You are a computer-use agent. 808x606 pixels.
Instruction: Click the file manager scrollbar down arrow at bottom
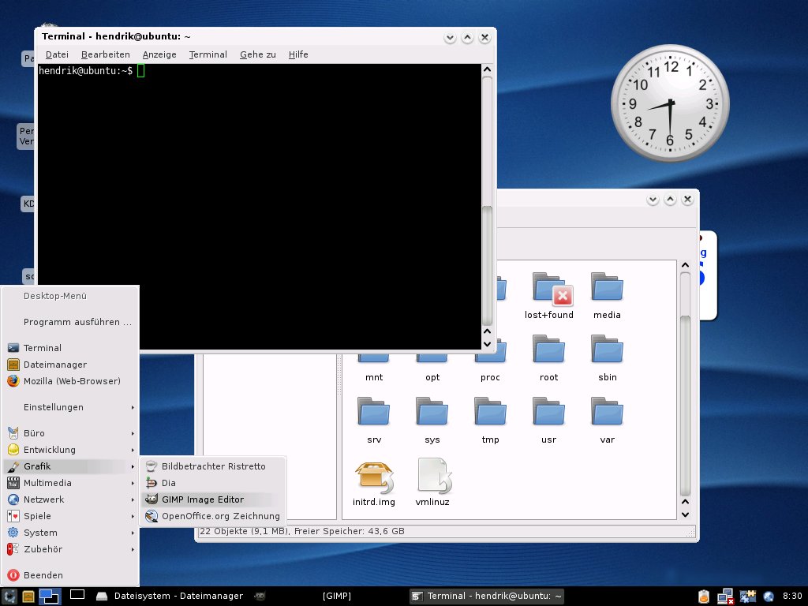coord(685,514)
